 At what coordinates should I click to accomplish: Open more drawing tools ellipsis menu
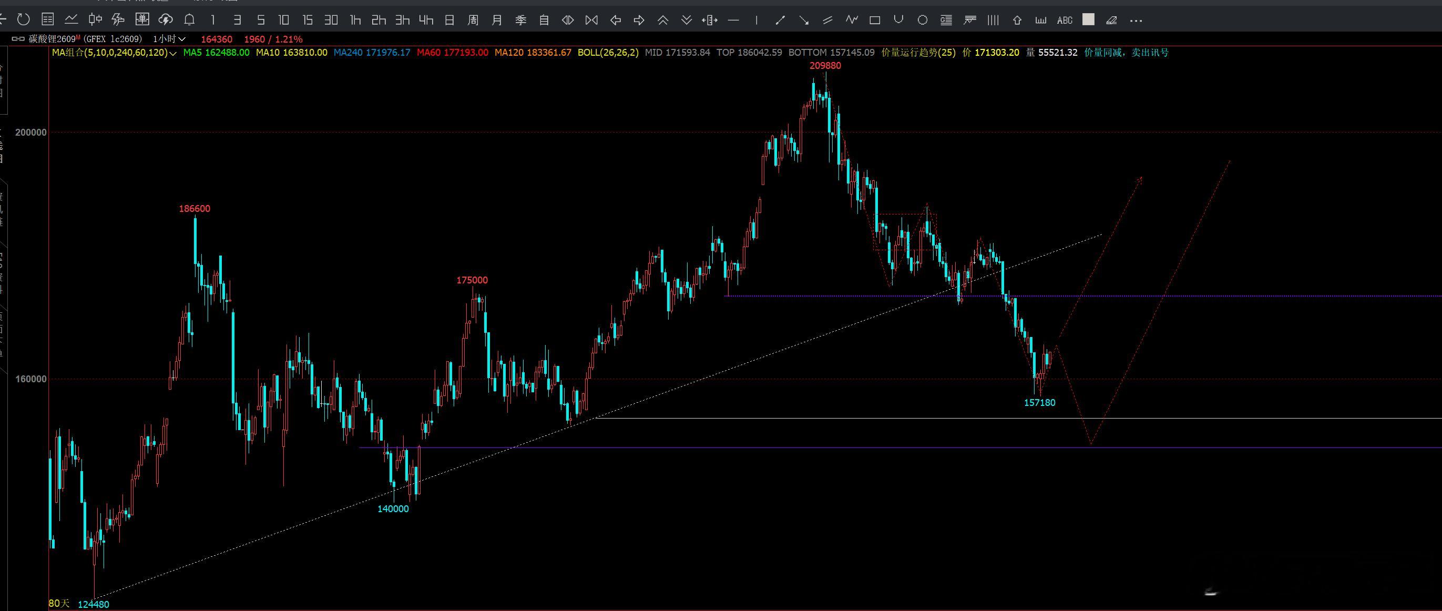(1136, 21)
